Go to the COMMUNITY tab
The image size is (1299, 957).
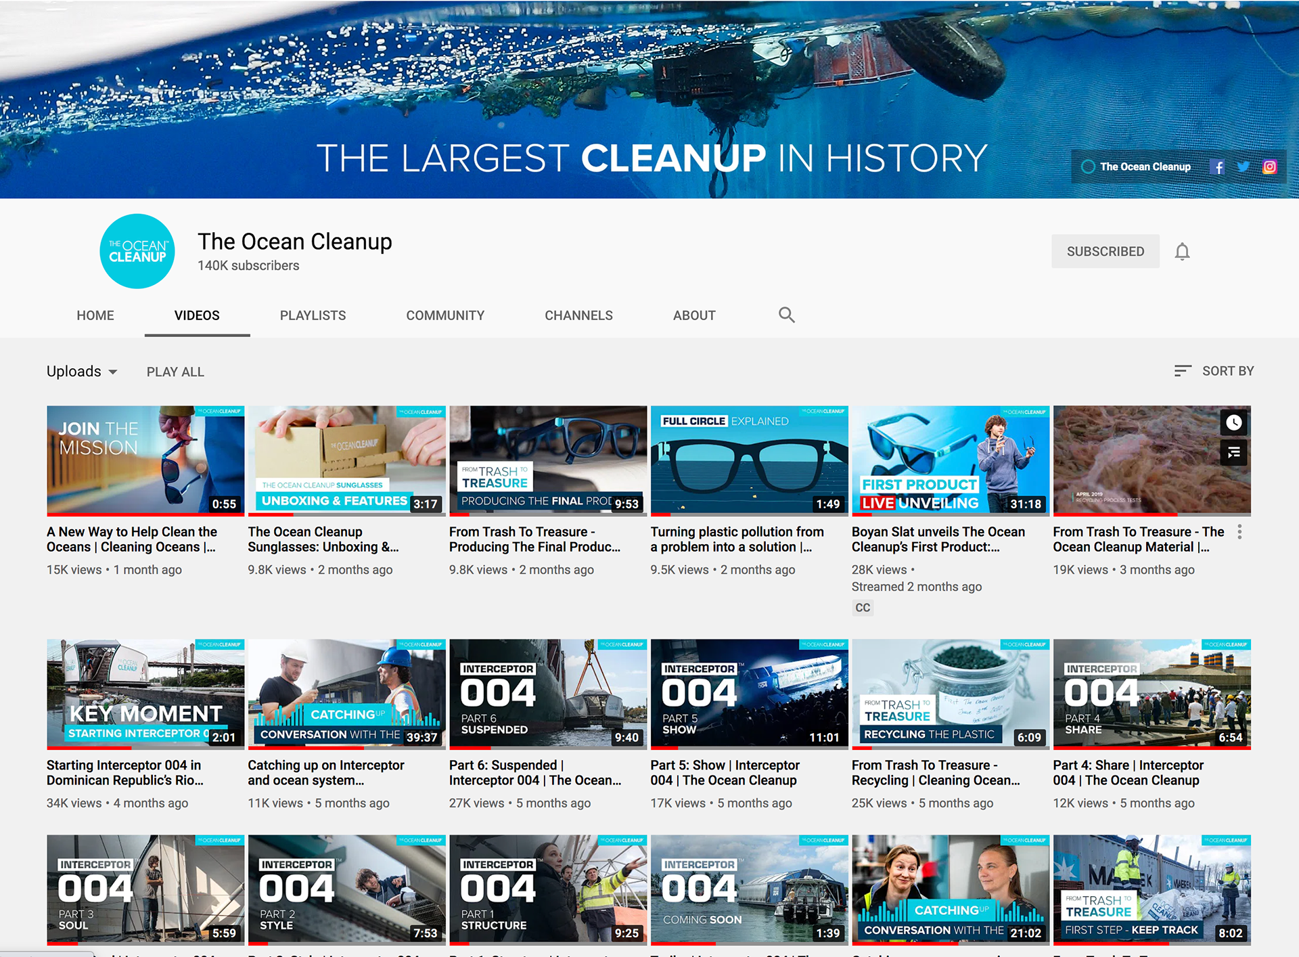click(445, 315)
